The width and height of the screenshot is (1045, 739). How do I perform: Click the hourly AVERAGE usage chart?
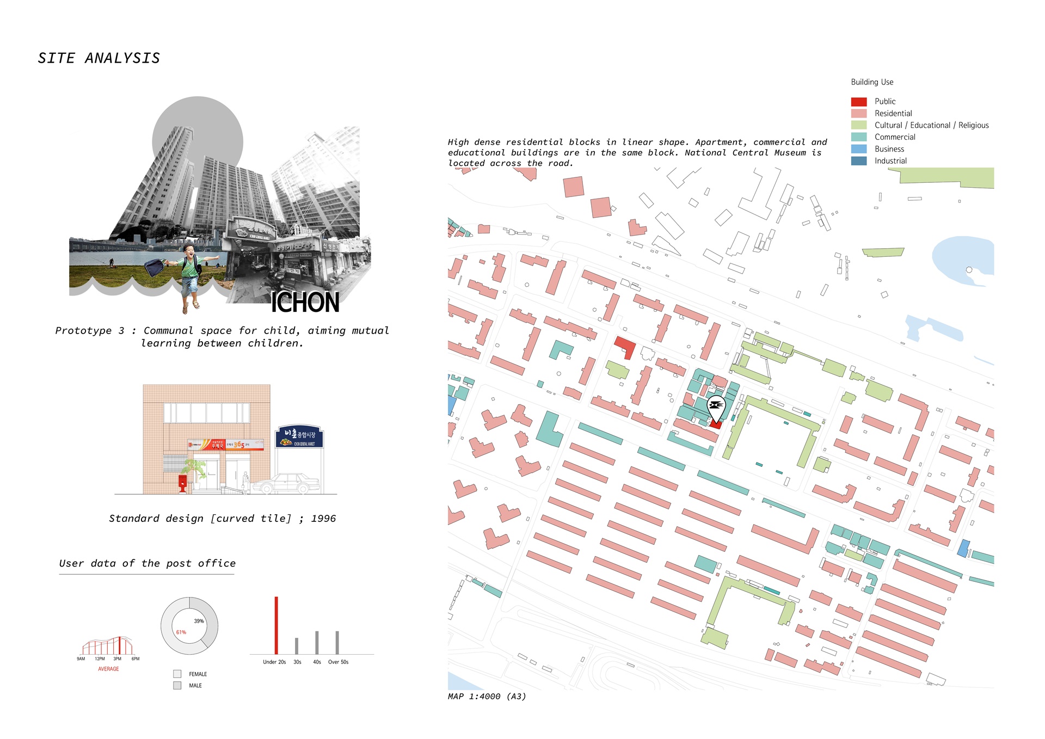coord(108,646)
